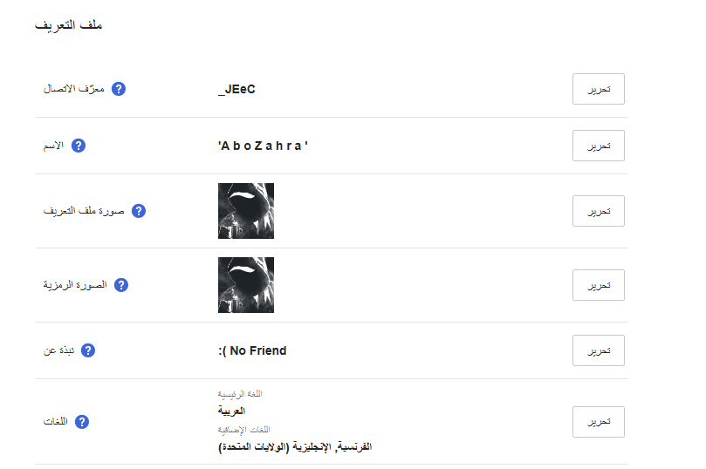
Task: Edit the ':( No Friend' about text
Action: coord(598,350)
